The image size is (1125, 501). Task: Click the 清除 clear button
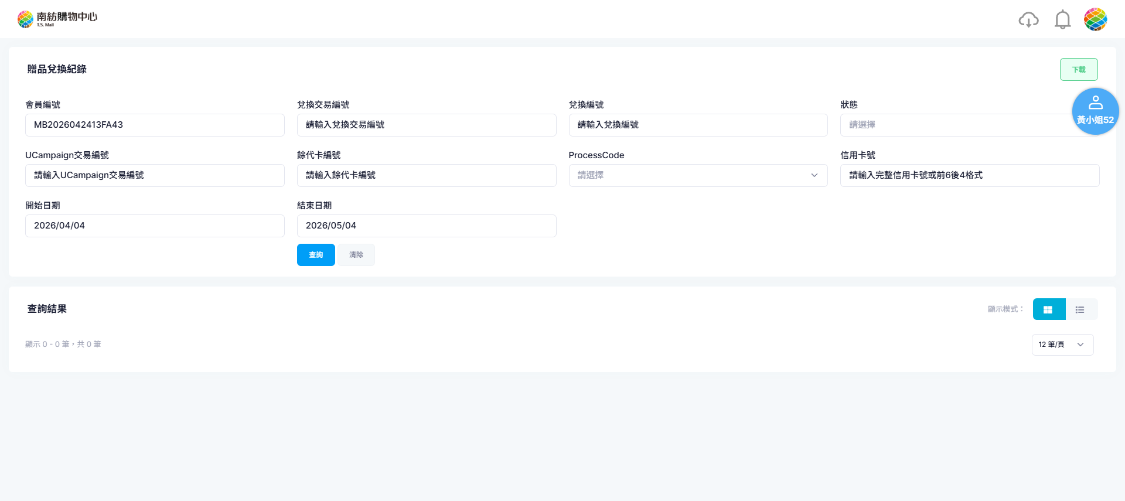click(x=356, y=255)
